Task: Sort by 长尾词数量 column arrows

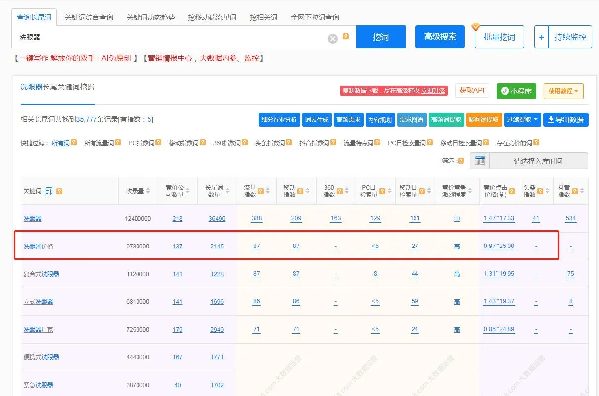Action: point(227,191)
